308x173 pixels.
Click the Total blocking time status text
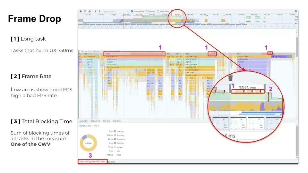pos(92,161)
